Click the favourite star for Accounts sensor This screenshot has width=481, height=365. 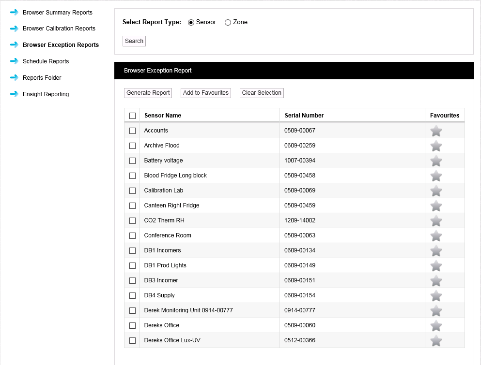[436, 131]
